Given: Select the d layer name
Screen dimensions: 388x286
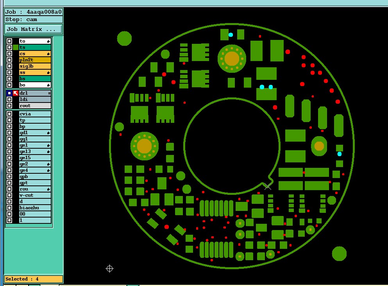Looking at the screenshot, I should tap(35, 201).
